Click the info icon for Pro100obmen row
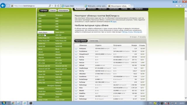The image size is (187, 105). [76, 51]
